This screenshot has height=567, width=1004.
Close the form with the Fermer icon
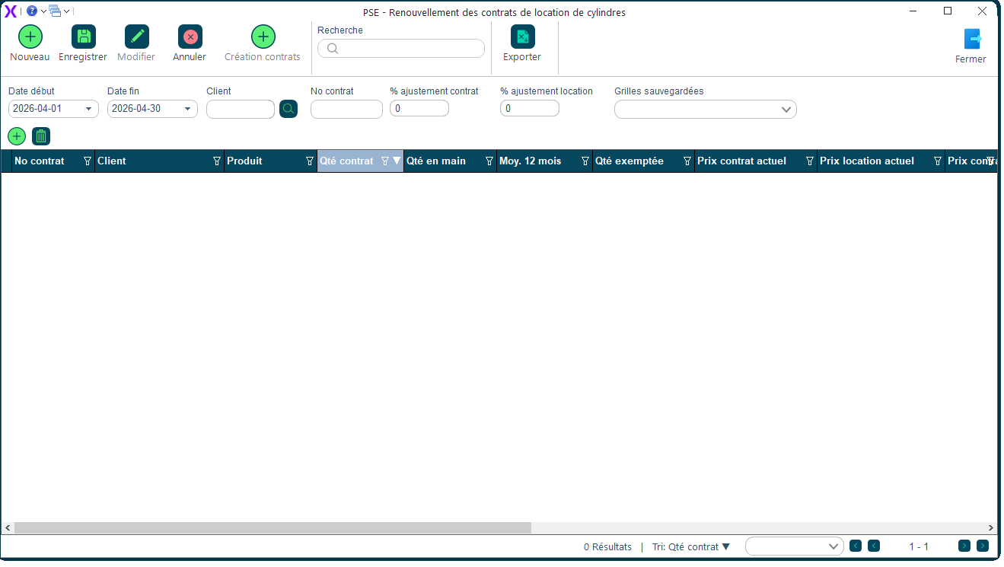click(971, 39)
